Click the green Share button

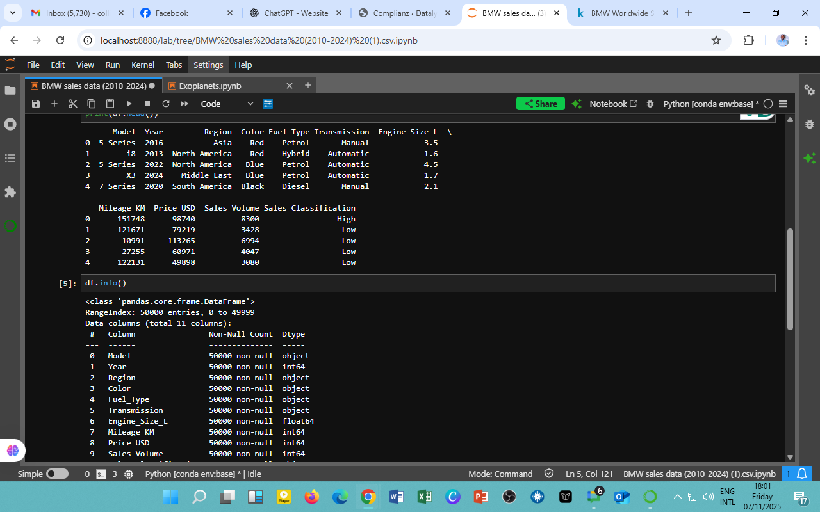coord(540,104)
